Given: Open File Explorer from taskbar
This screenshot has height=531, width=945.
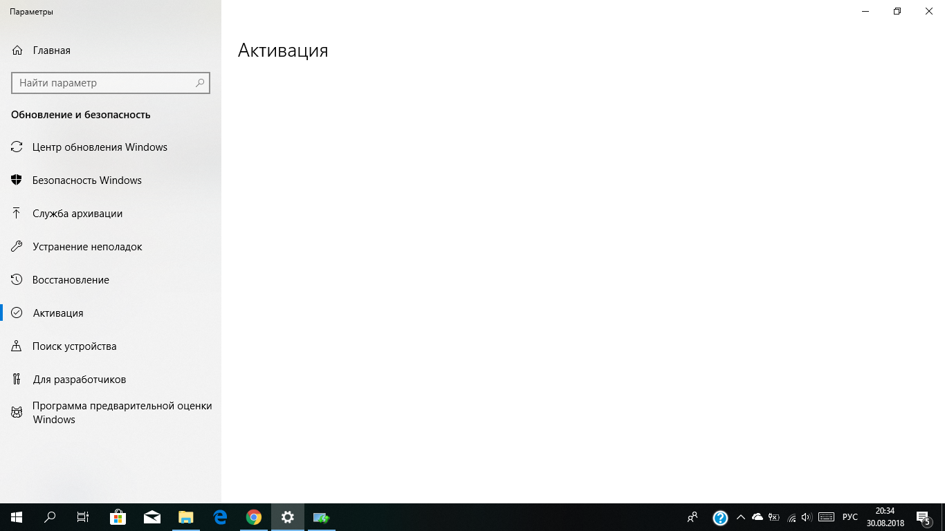Looking at the screenshot, I should tap(186, 517).
